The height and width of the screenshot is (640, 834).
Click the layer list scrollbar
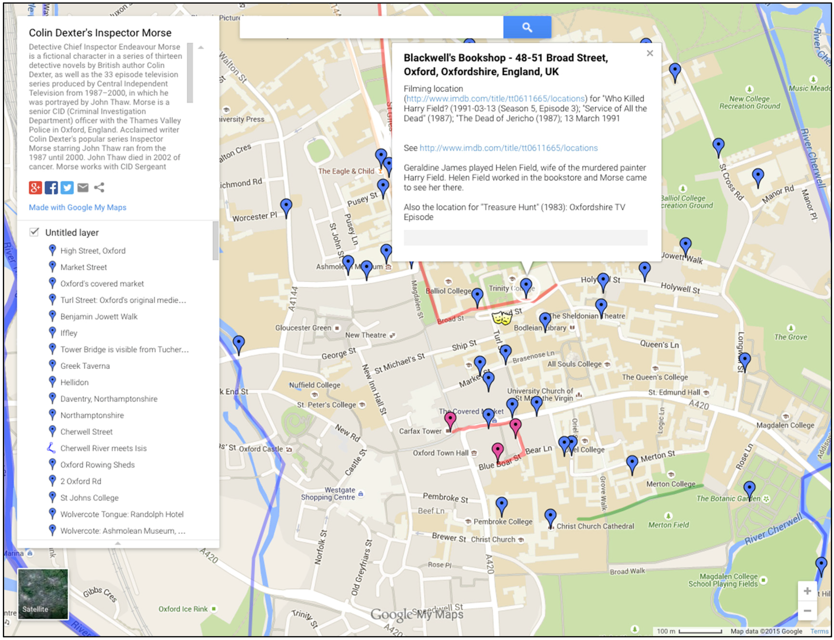tap(216, 241)
